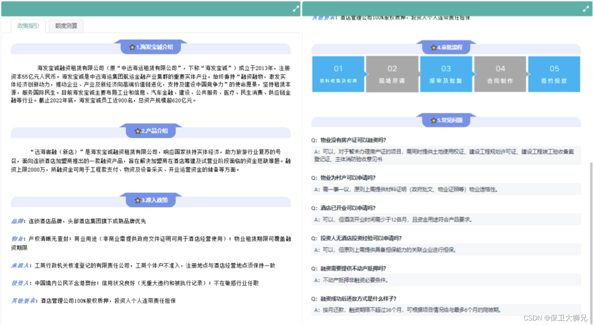Screen dimensions: 593x325
Task: Click the star icon beside 3.准入政策
Action: [137, 200]
